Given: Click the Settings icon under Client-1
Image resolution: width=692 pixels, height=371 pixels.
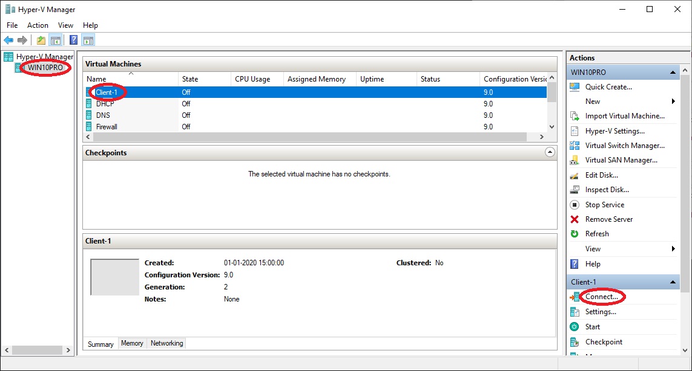Looking at the screenshot, I should 575,312.
